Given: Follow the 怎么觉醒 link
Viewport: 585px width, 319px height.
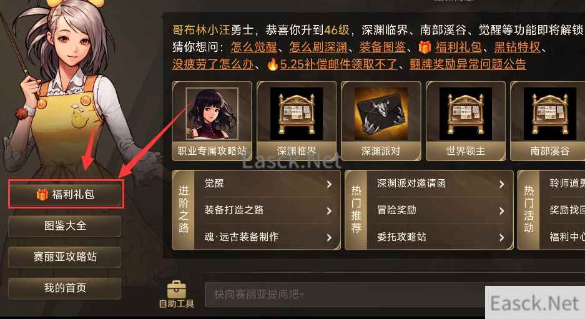Looking at the screenshot, I should coord(253,47).
